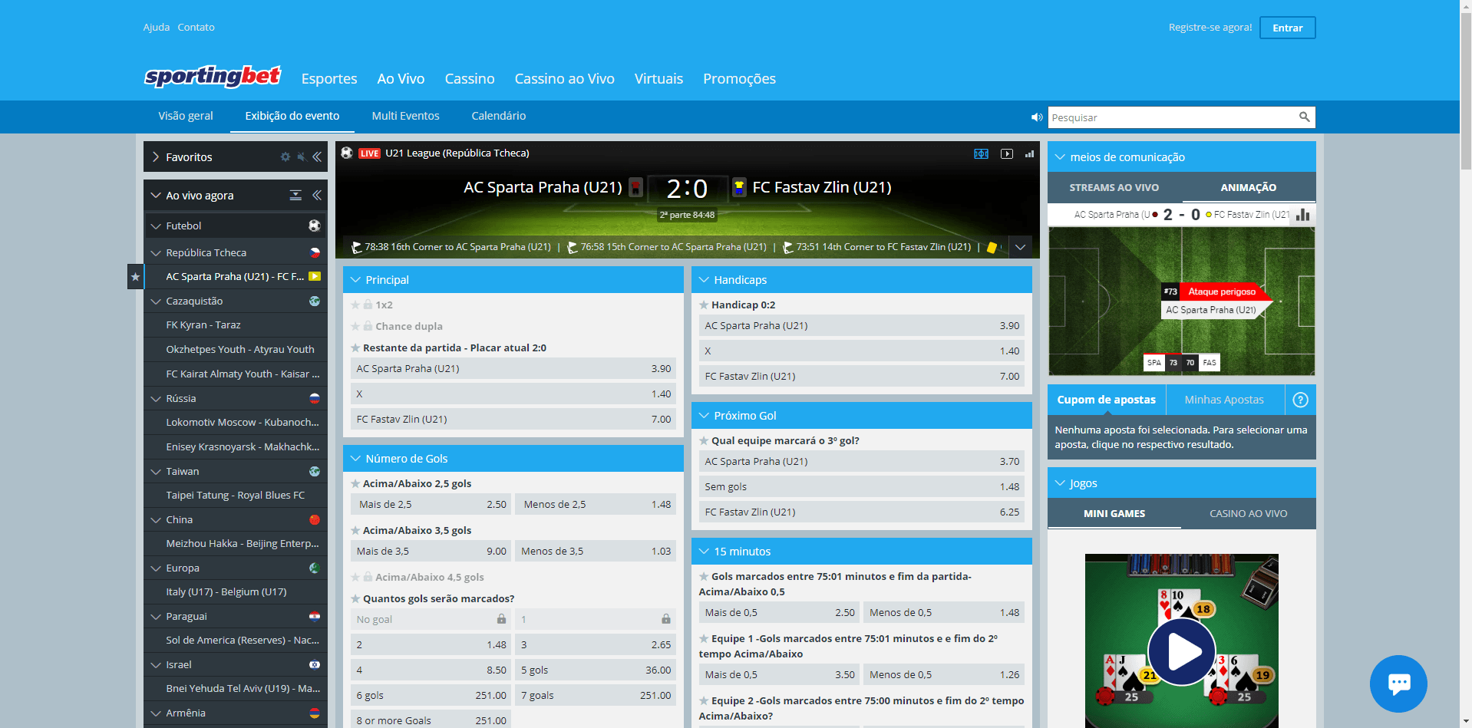Click the Israel flag icon in sidebar

click(315, 664)
